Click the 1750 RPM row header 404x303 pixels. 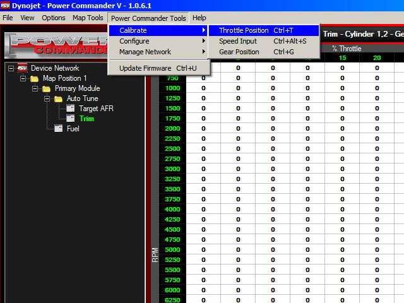[x=172, y=118]
